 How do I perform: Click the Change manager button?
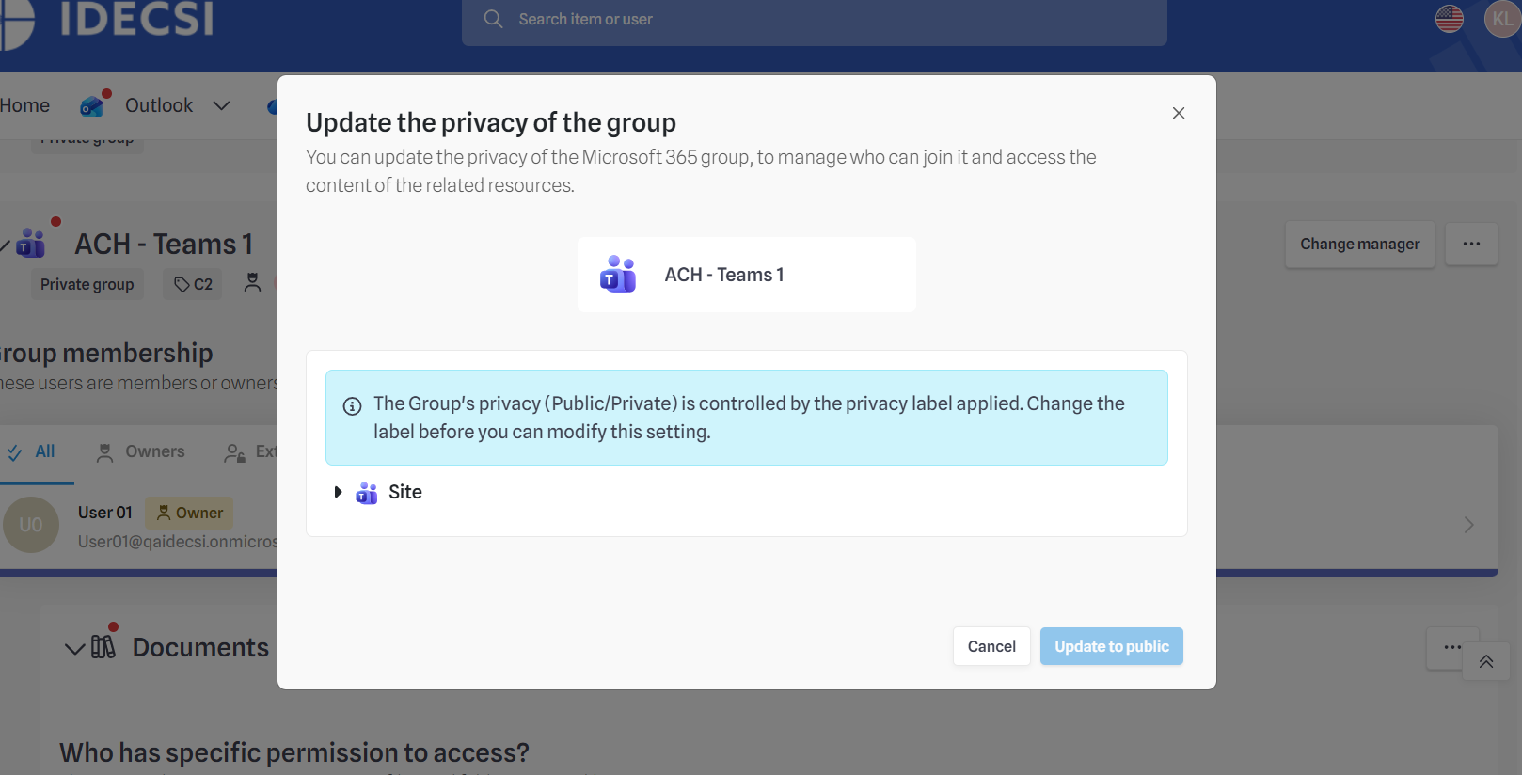tap(1359, 245)
